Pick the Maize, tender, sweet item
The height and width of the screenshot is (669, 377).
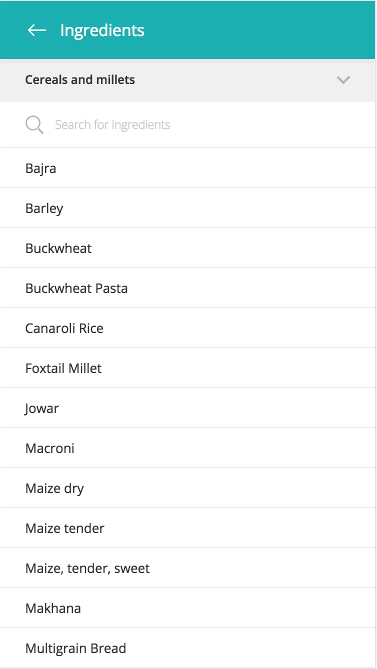pyautogui.click(x=87, y=568)
